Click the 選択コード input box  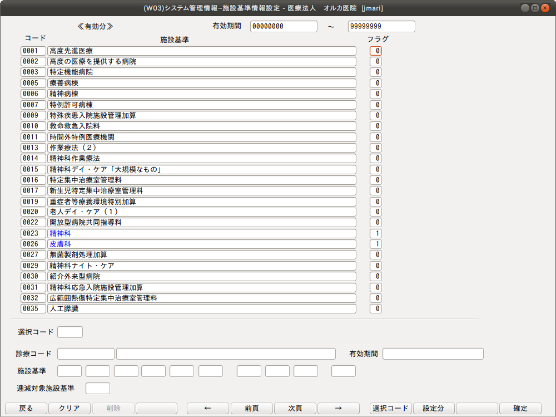click(70, 331)
